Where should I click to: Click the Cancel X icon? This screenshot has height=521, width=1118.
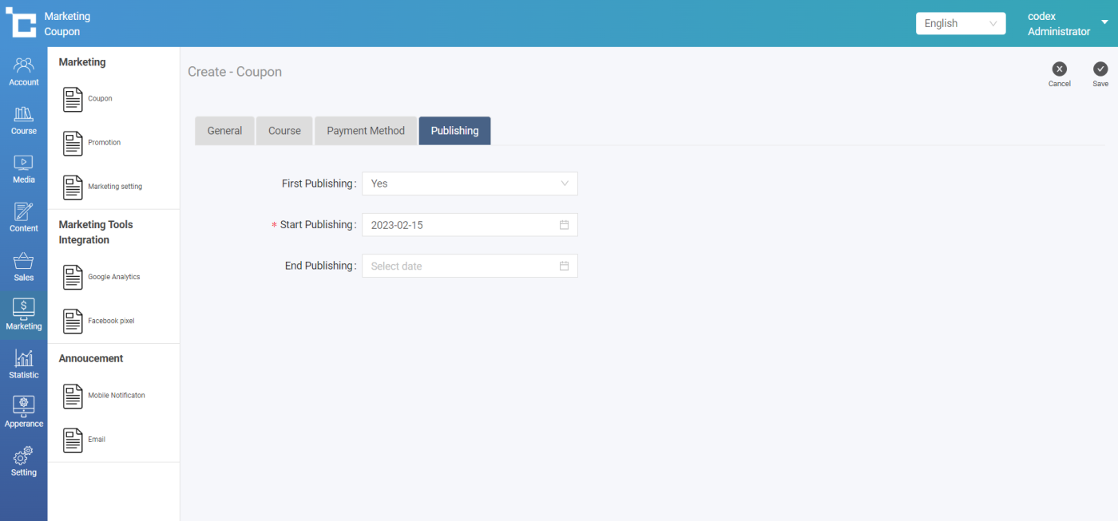point(1059,69)
